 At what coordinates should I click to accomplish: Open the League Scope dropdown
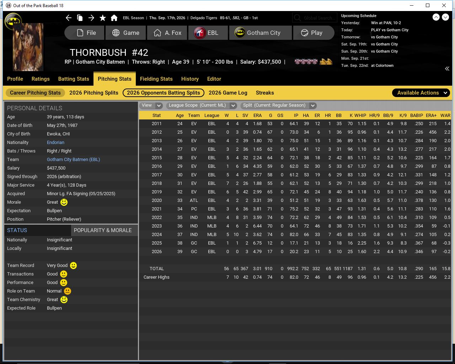point(202,105)
